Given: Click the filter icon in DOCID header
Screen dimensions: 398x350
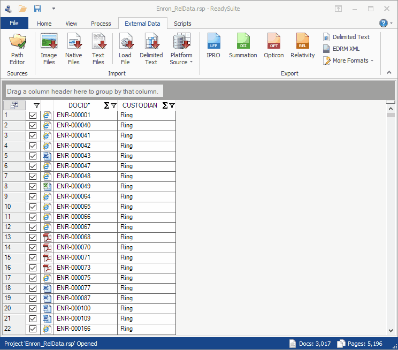Looking at the screenshot, I should click(x=114, y=105).
